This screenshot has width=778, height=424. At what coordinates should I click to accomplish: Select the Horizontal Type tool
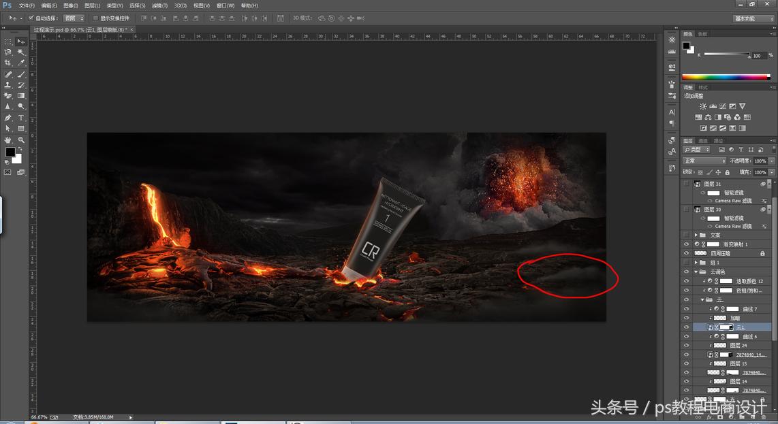[x=21, y=118]
